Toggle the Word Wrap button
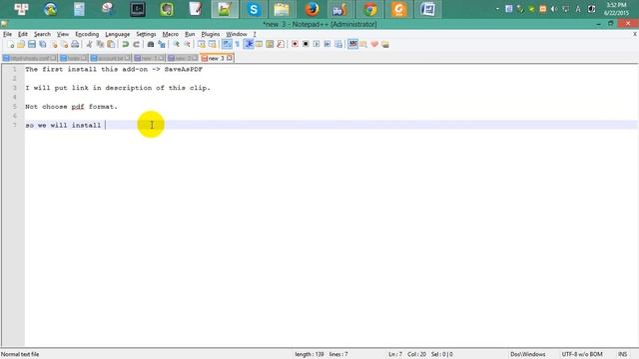The image size is (639, 359). 227,44
